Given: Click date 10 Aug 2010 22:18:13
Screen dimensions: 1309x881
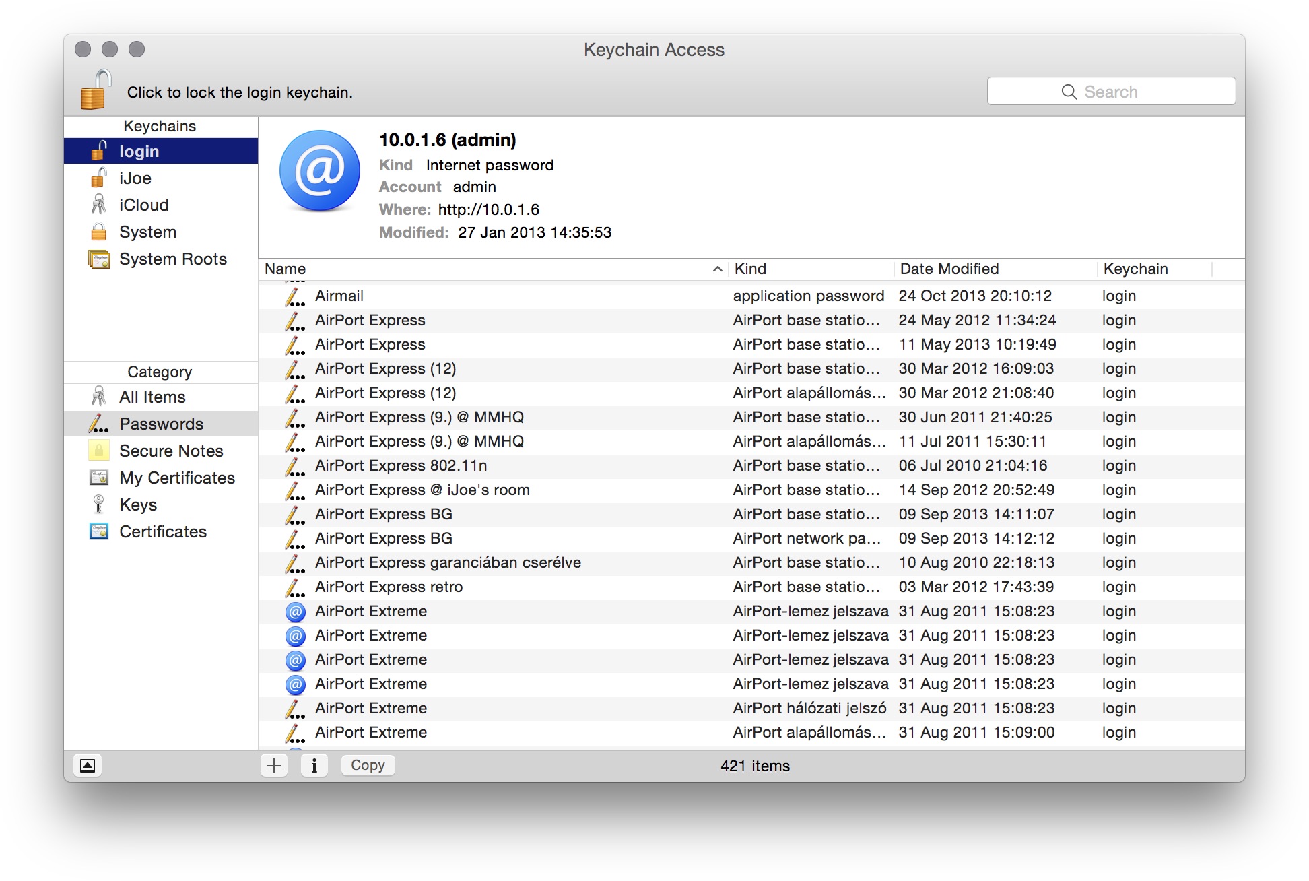Looking at the screenshot, I should [976, 563].
